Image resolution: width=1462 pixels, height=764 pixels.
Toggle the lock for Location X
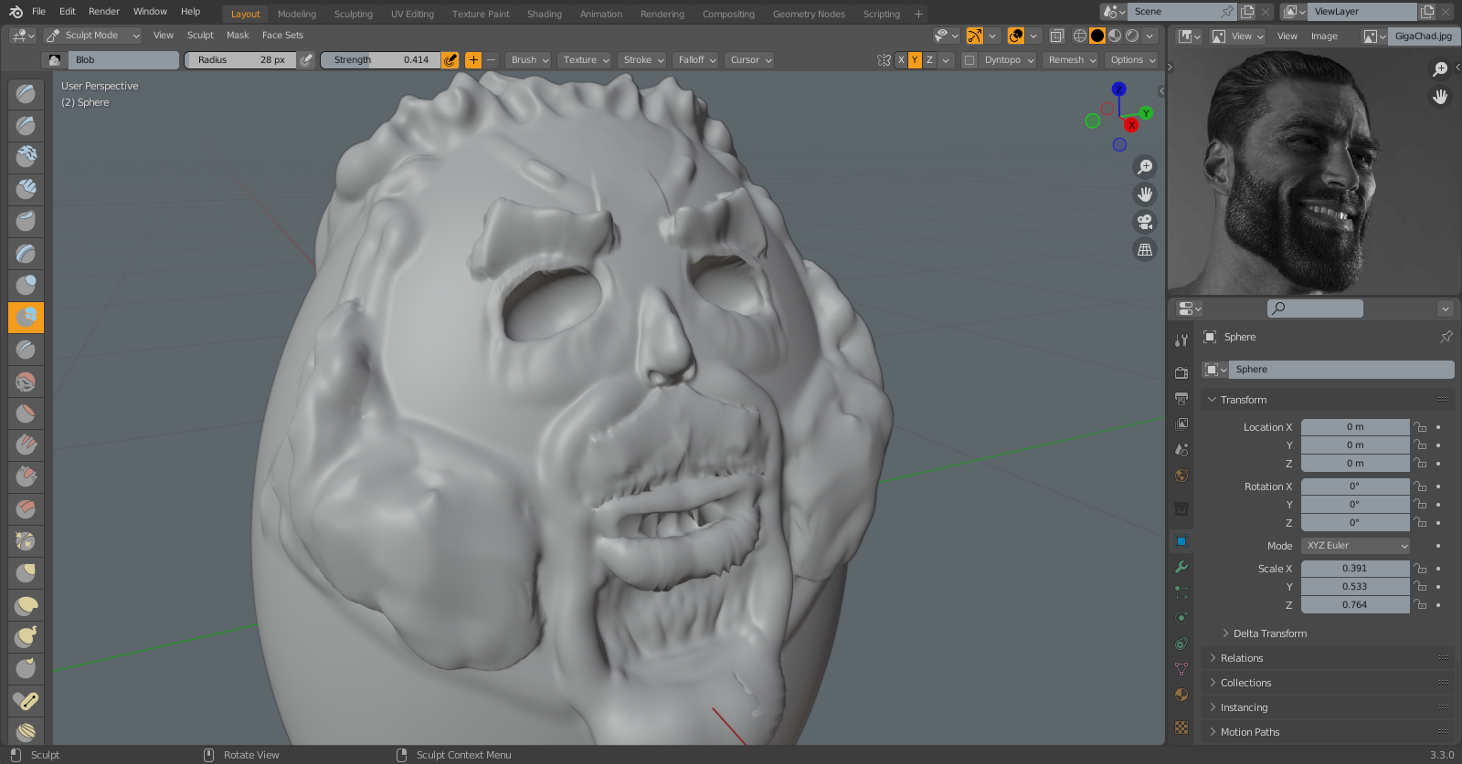[1420, 427]
